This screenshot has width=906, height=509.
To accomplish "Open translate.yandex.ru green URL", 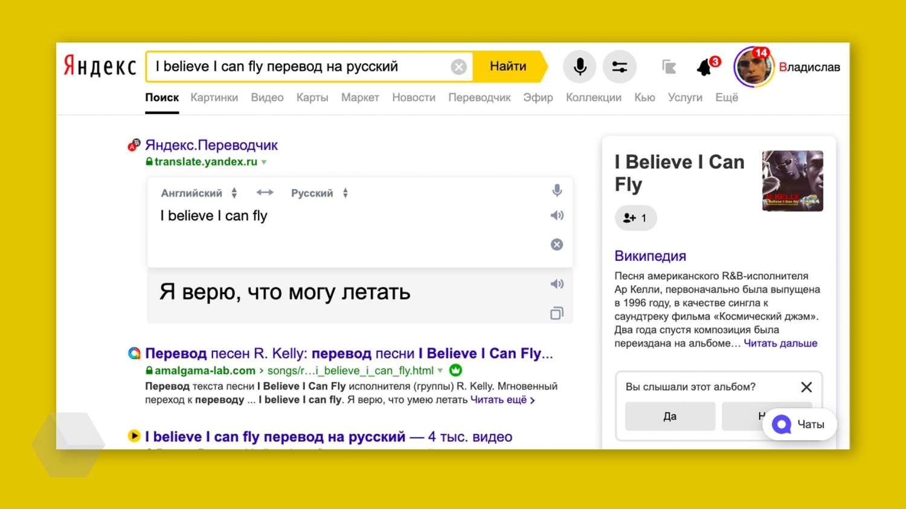I will pos(206,162).
